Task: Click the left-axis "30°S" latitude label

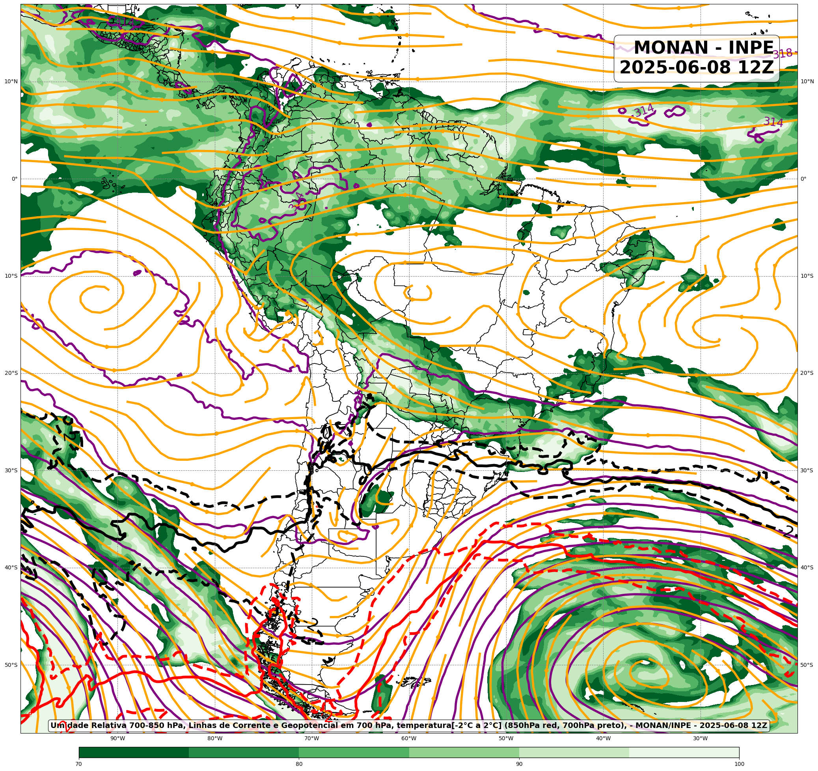Action: 11,470
